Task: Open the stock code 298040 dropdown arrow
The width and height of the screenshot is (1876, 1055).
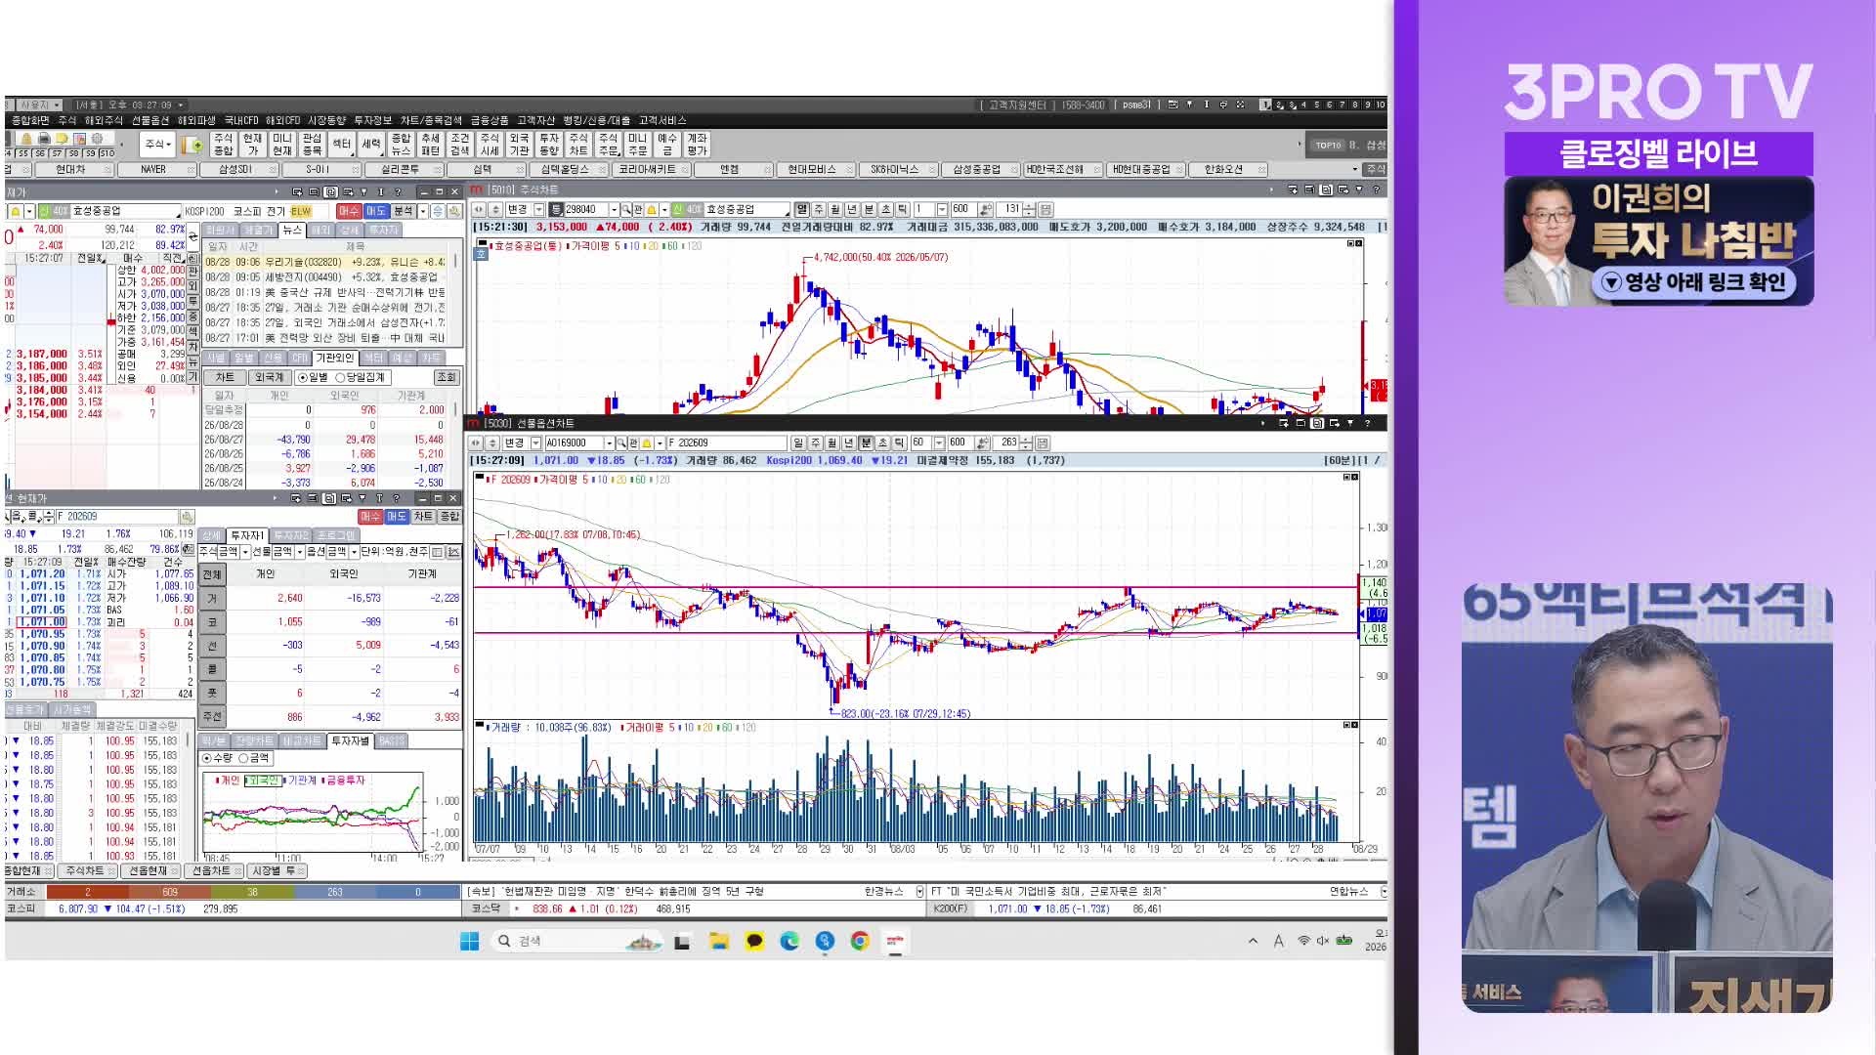Action: (x=614, y=210)
